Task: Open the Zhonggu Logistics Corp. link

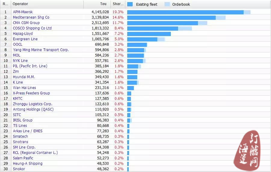Action: tap(33, 104)
